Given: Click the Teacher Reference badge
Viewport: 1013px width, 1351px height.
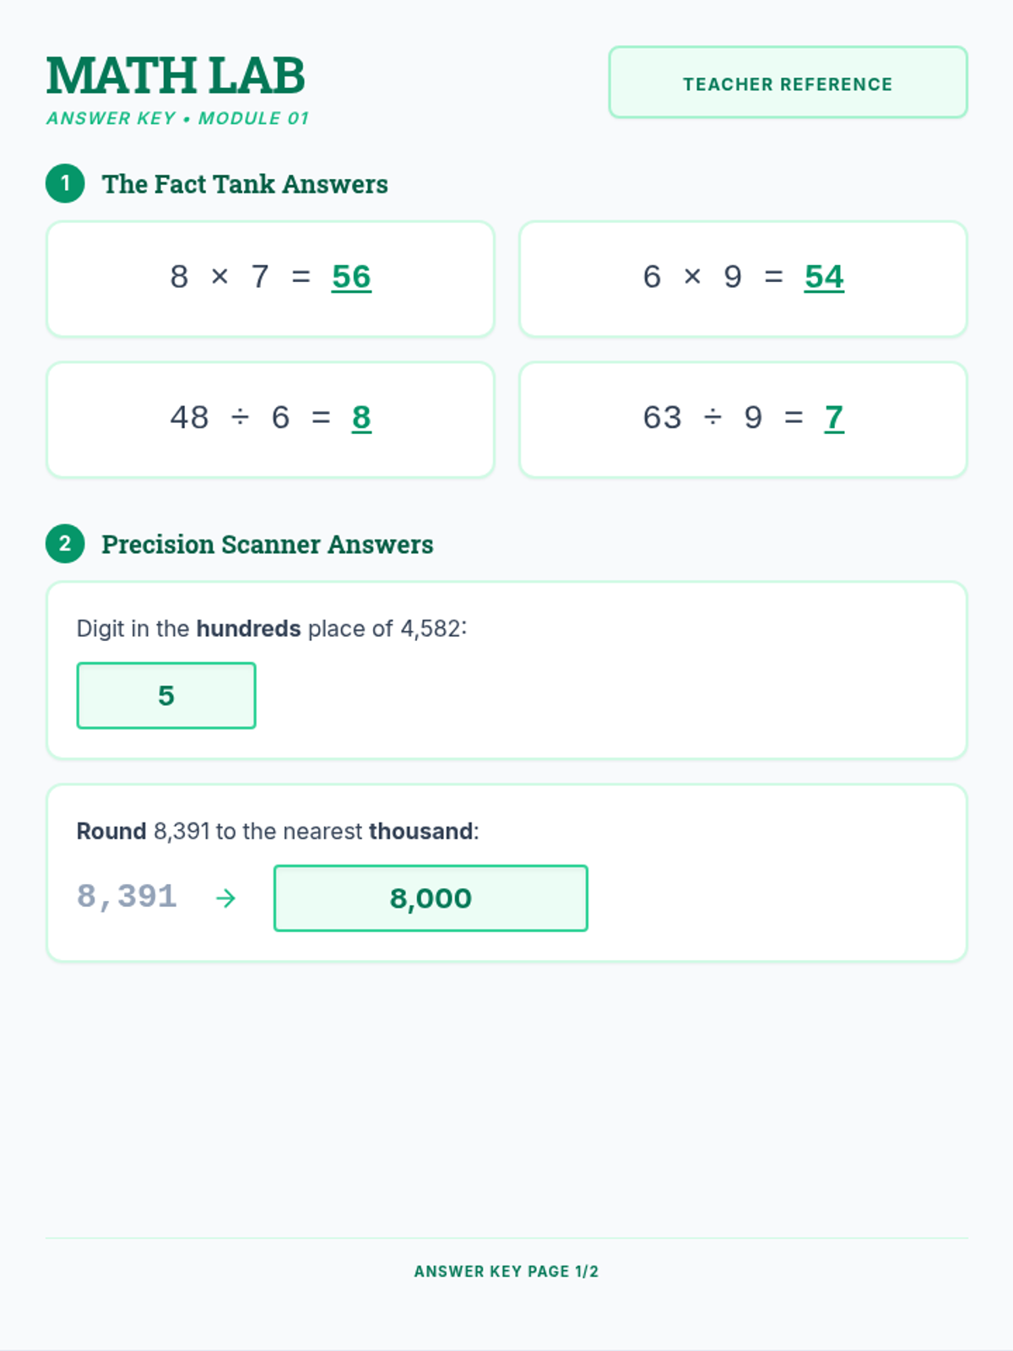Looking at the screenshot, I should (788, 83).
